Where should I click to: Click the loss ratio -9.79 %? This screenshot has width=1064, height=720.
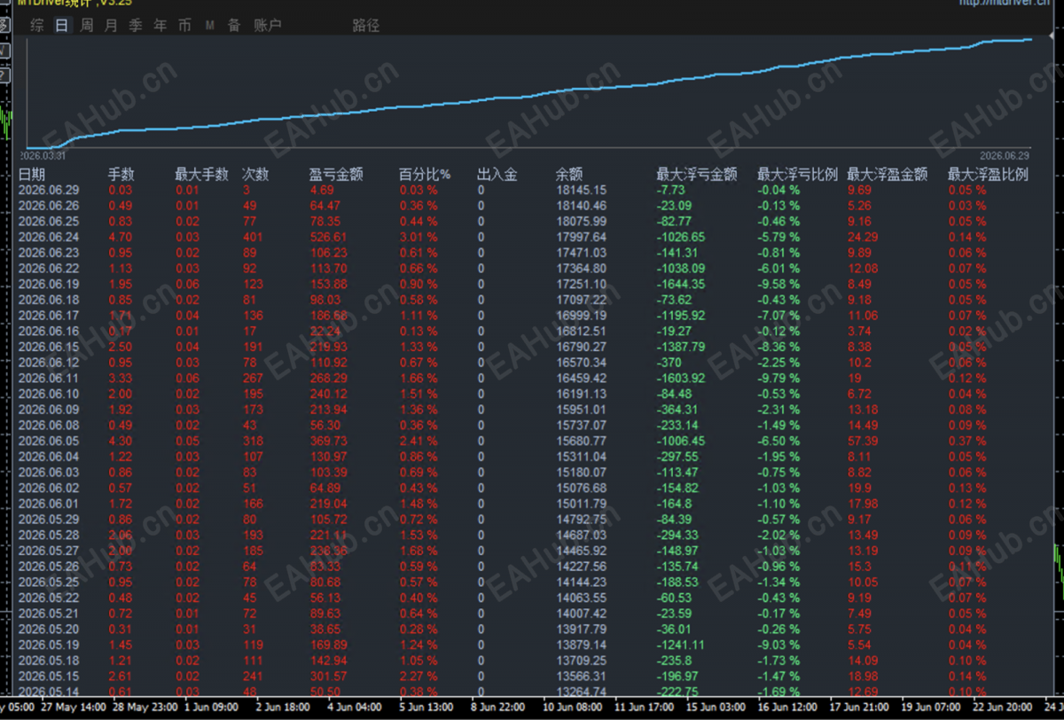(x=778, y=379)
